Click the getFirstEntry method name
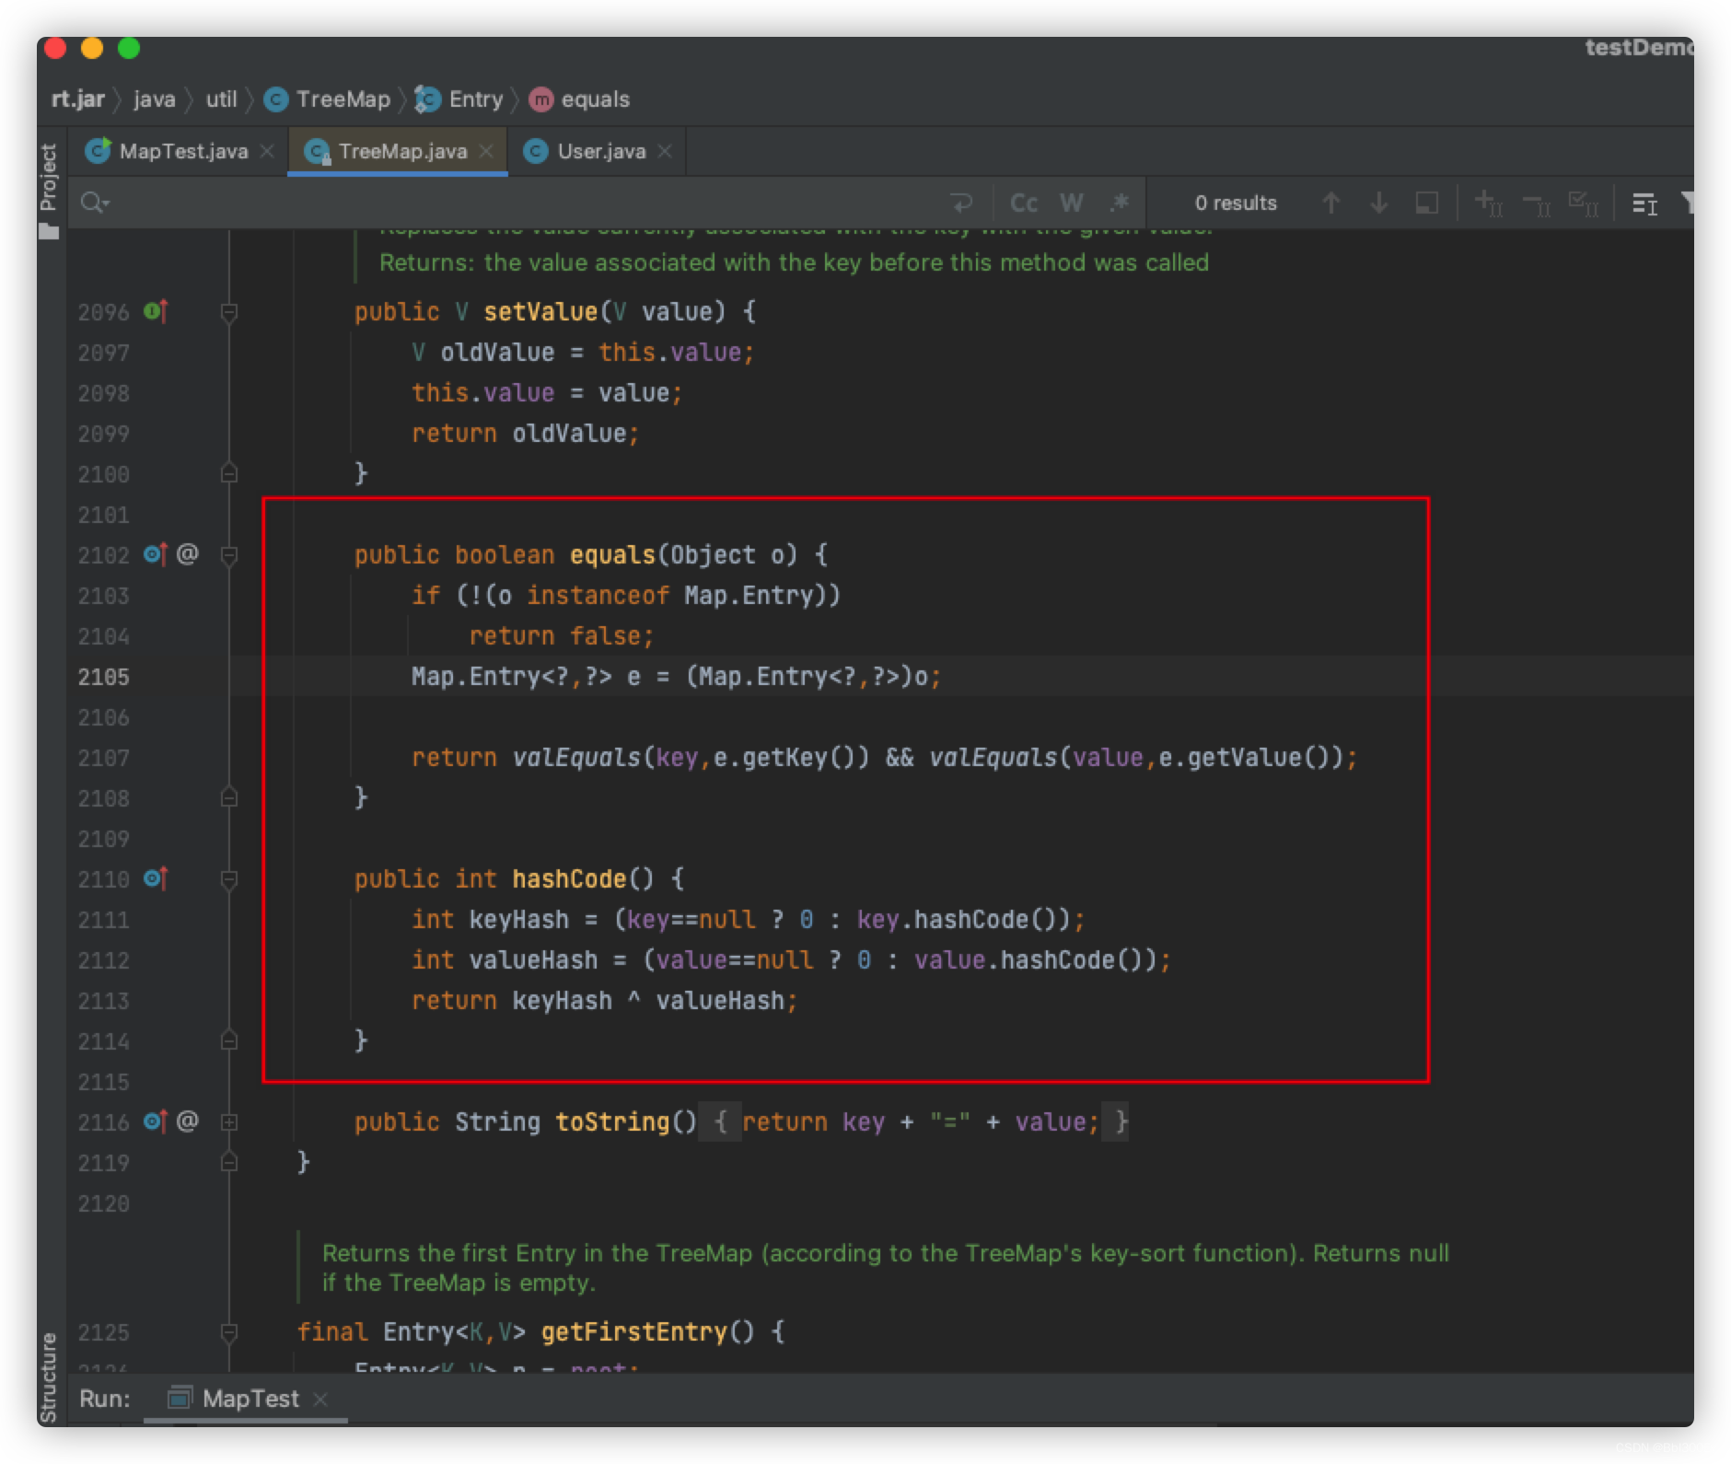1731x1464 pixels. click(x=634, y=1331)
